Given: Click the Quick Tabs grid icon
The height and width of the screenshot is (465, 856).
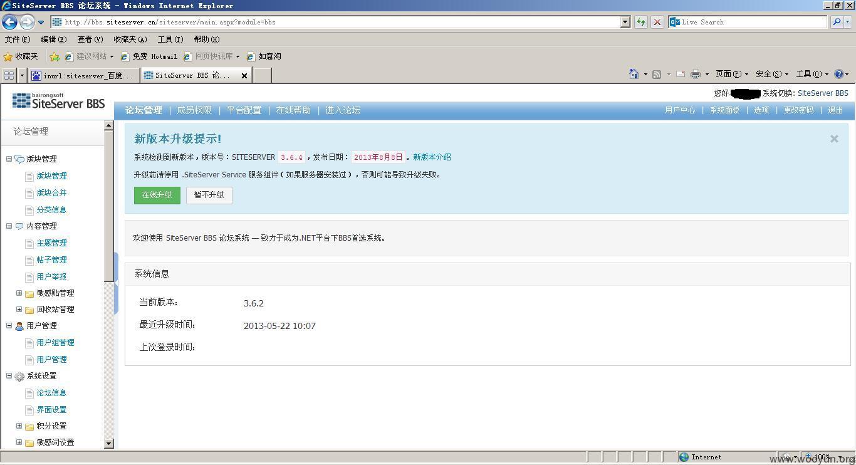Looking at the screenshot, I should pos(9,75).
